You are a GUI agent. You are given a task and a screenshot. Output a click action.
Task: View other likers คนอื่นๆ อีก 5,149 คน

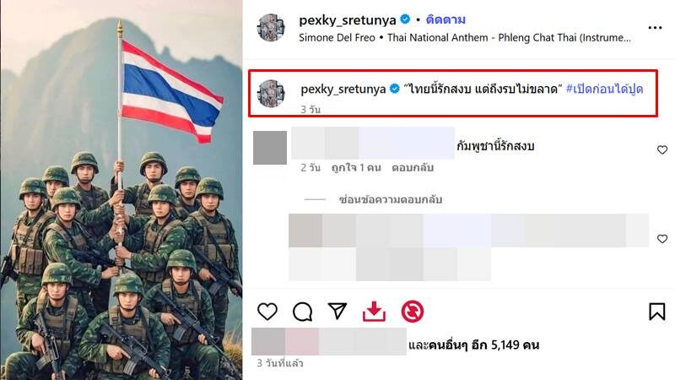(483, 345)
